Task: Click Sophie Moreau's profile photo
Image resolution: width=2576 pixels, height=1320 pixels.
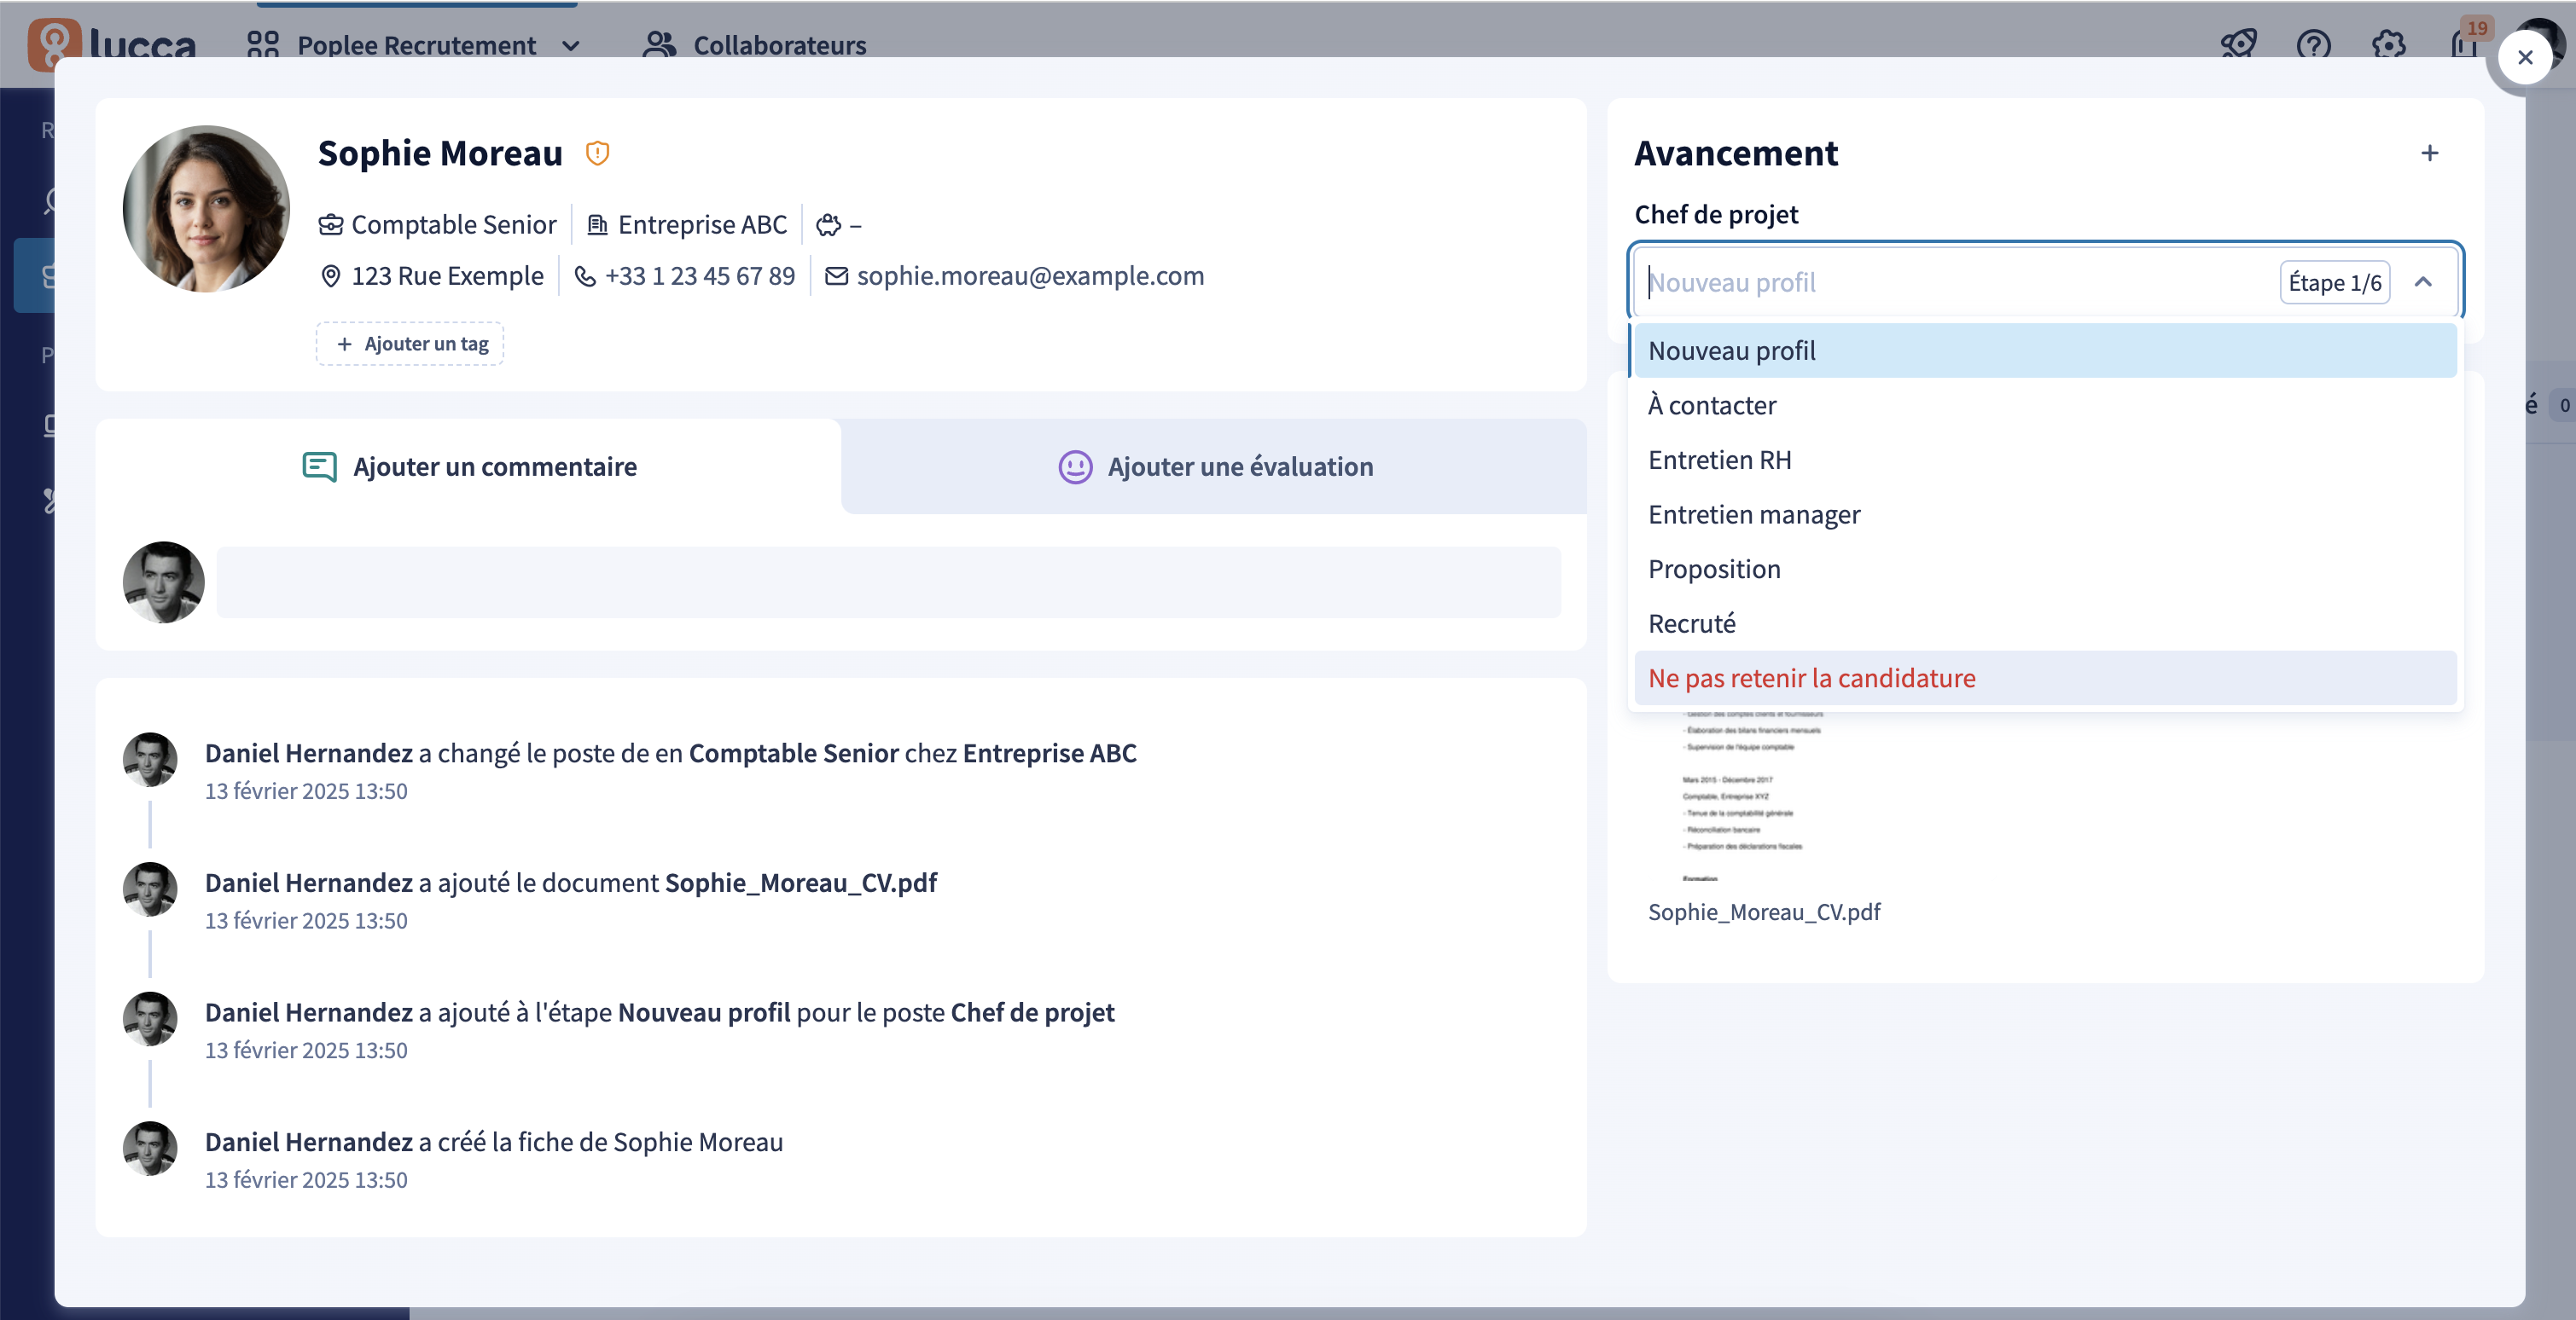Action: [206, 208]
